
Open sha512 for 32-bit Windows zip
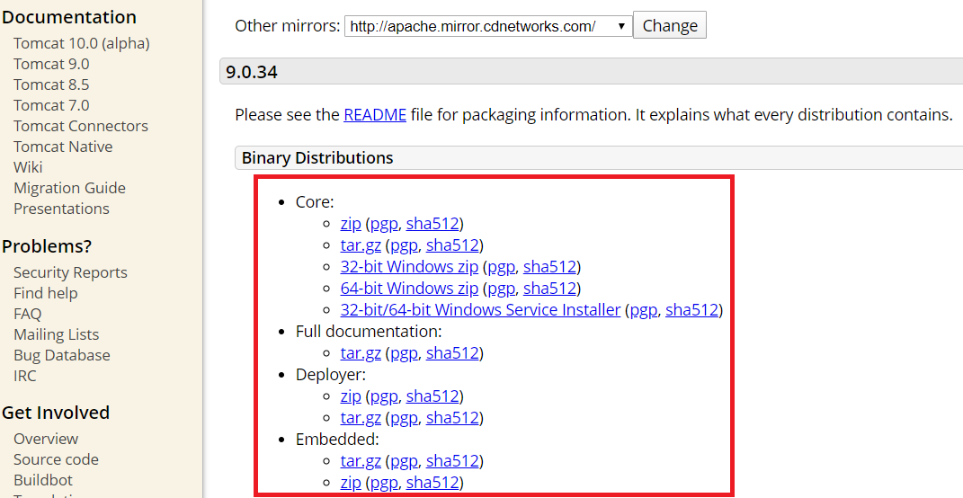click(x=549, y=267)
